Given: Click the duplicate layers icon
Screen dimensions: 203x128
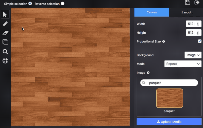Looking at the screenshot, I should click(x=5, y=42).
